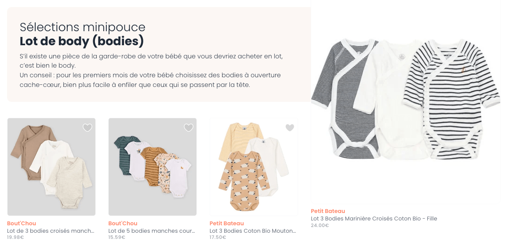This screenshot has width=506, height=249.
Task: Open the brown wrap bodies product image
Action: 51,167
